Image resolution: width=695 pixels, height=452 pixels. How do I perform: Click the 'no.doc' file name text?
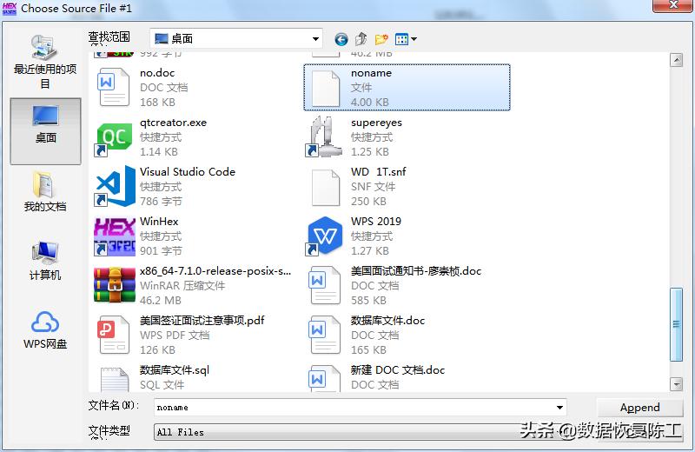tap(157, 73)
